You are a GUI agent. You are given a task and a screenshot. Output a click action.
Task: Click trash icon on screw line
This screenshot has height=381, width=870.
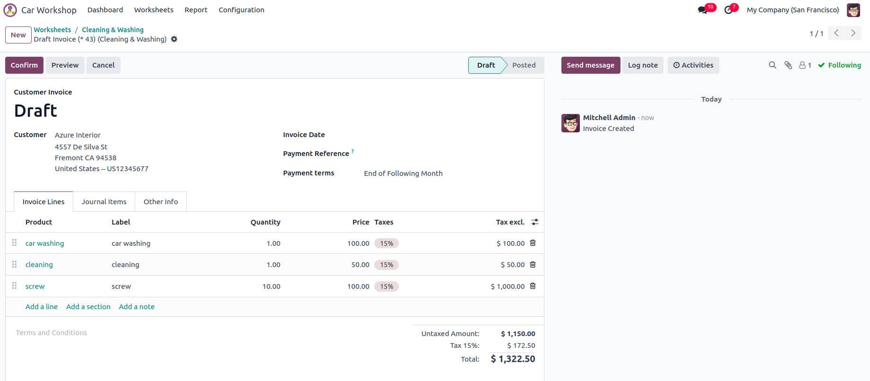(533, 286)
